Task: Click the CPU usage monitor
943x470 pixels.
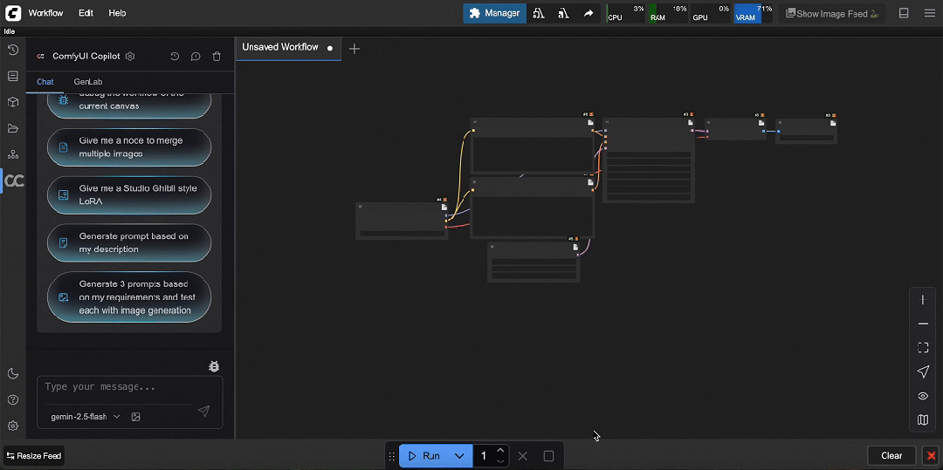Action: pos(625,13)
